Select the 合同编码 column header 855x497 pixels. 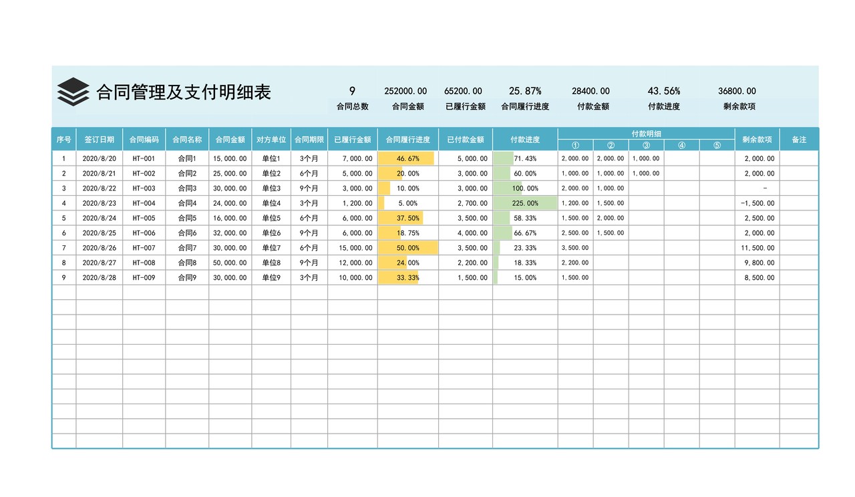[144, 140]
